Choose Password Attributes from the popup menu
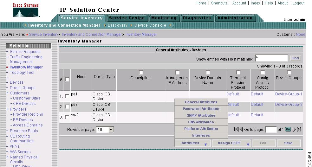Viewport: 312px width, 167px height. point(201,109)
